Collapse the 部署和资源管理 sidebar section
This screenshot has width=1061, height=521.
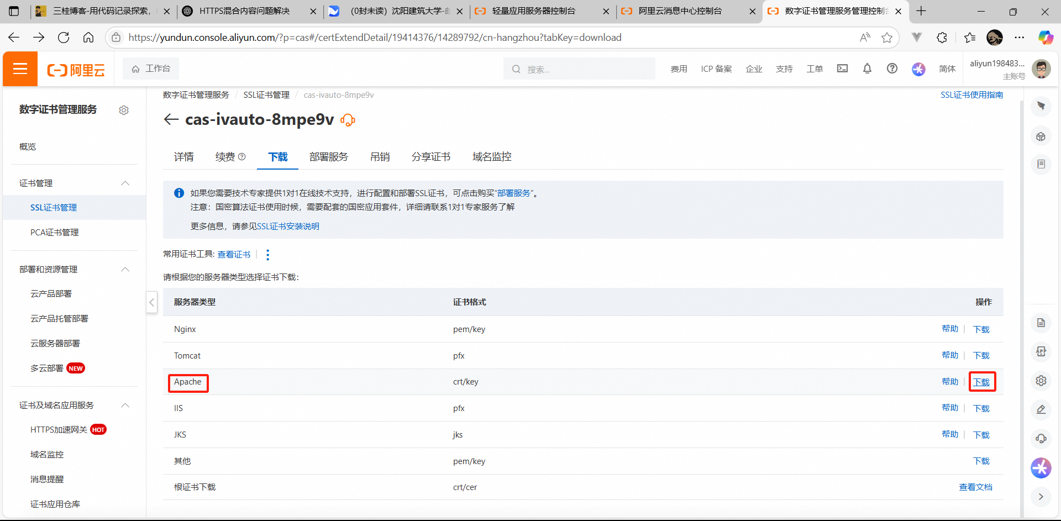125,270
